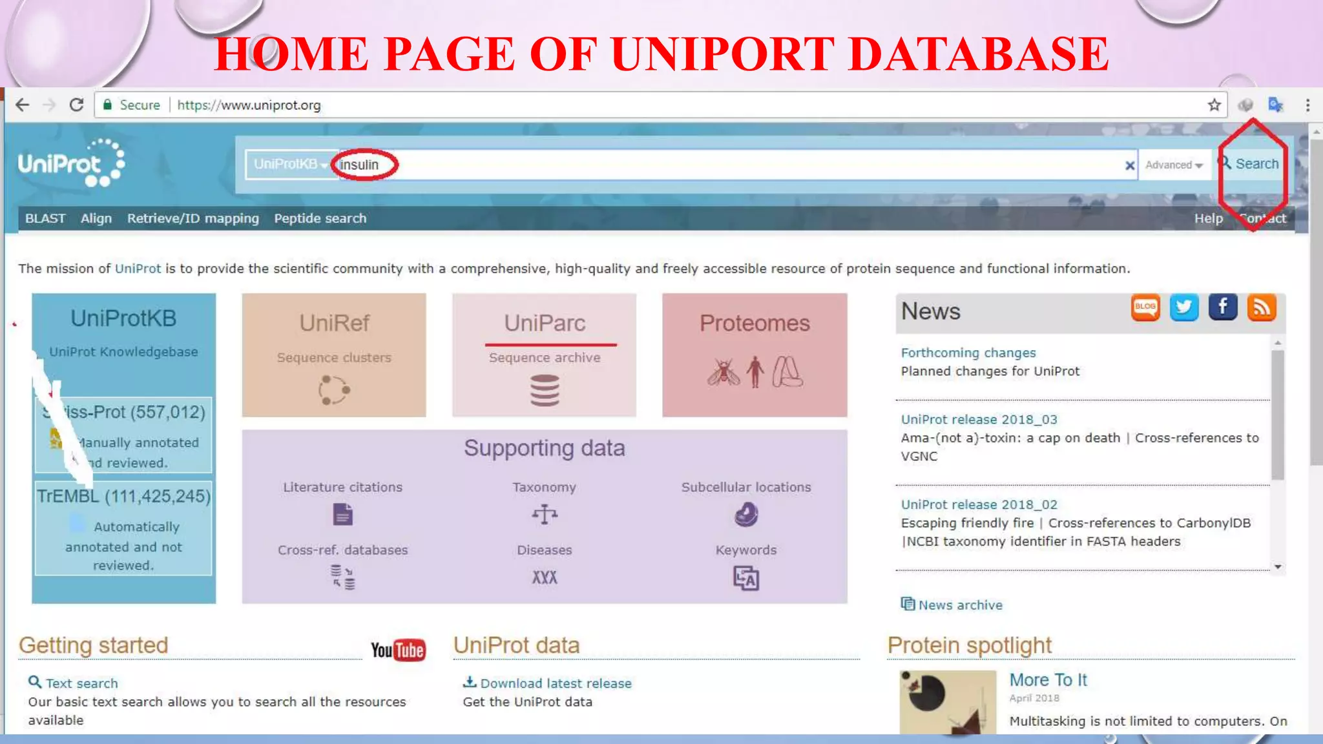The image size is (1323, 744).
Task: Open the YouTube logo link
Action: pyautogui.click(x=398, y=650)
